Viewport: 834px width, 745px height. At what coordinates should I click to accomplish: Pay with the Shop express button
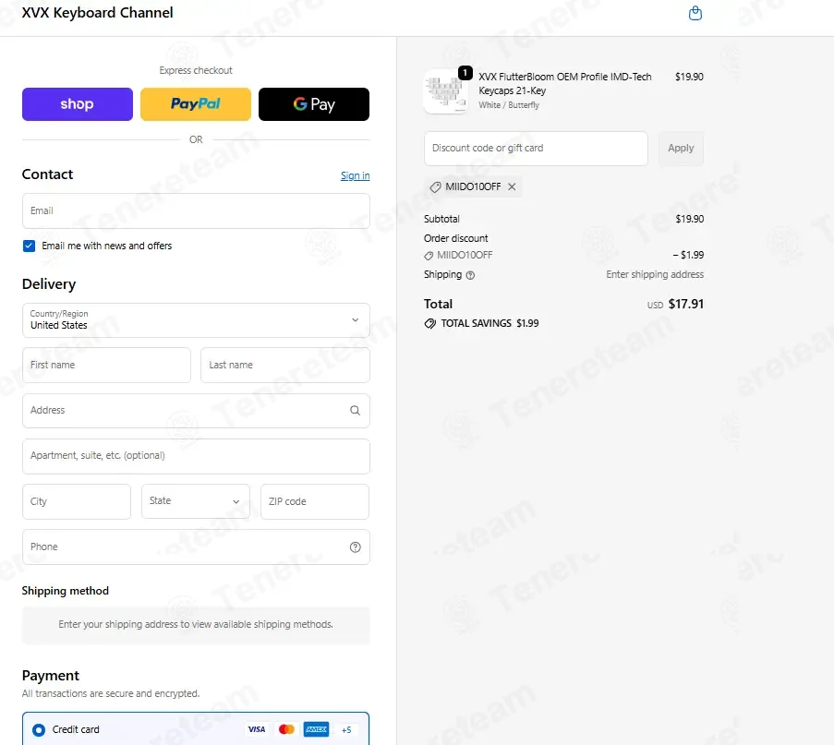pyautogui.click(x=78, y=104)
